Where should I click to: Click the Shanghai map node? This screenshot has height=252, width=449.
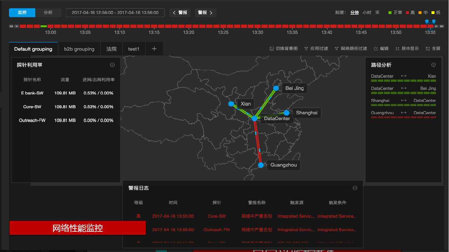pos(286,113)
